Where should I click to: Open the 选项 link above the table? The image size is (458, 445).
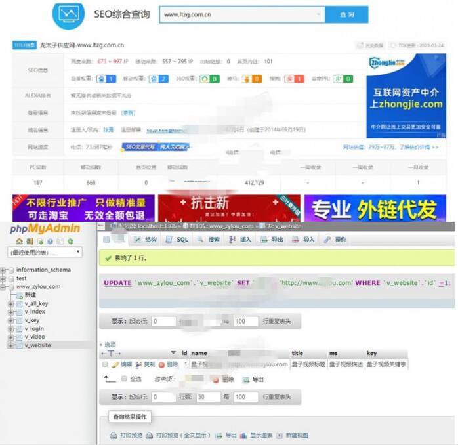pyautogui.click(x=110, y=345)
